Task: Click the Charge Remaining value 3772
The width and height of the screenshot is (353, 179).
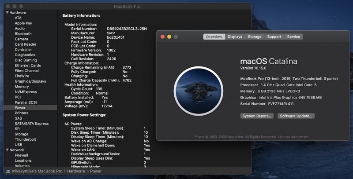Action: coord(127,68)
